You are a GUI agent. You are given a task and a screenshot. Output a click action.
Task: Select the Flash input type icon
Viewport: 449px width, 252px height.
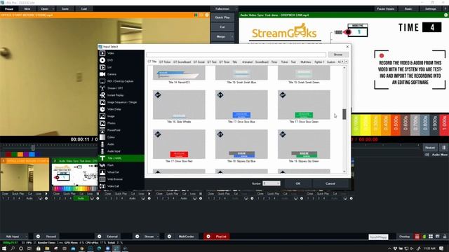coord(102,165)
